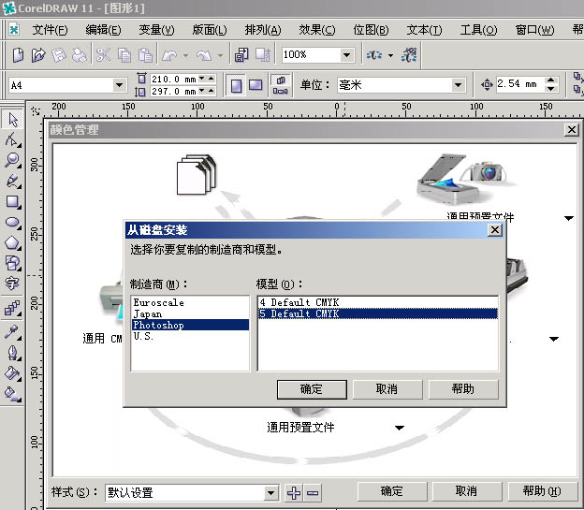Select U.S. in manufacturer list
Image resolution: width=584 pixels, height=510 pixels.
pos(190,336)
